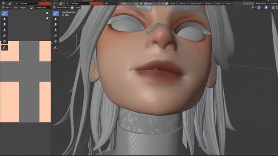Select Smear tool in Image Editor toolbar
The height and width of the screenshot is (156, 278).
pyautogui.click(x=4, y=24)
